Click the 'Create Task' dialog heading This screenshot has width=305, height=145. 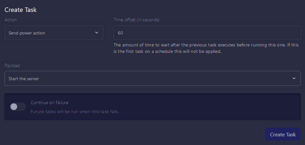point(21,10)
